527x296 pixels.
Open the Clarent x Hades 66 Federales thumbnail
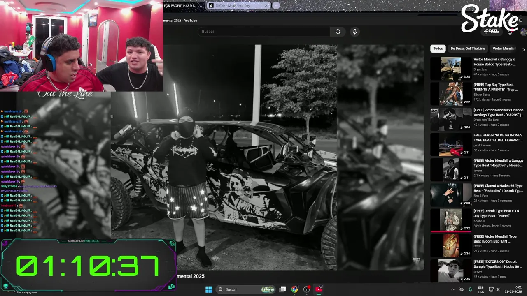click(451, 195)
